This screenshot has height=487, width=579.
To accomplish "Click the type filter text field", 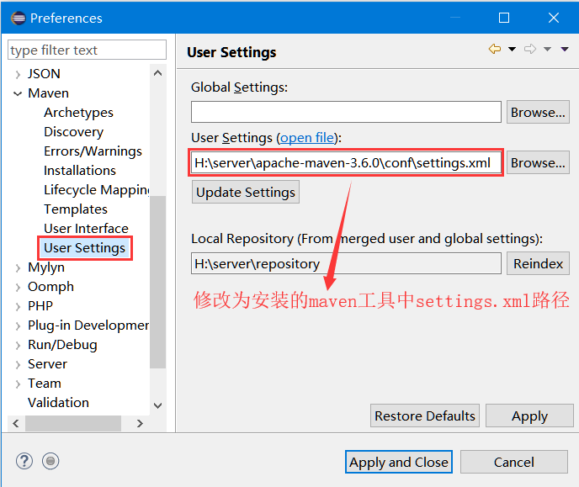I will [x=88, y=50].
